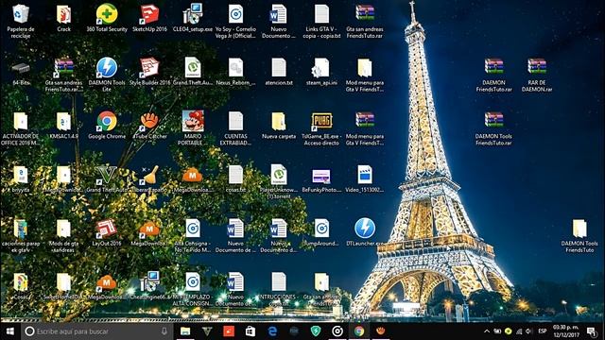605x340 pixels.
Task: Open the volume control in system tray
Action: click(529, 331)
